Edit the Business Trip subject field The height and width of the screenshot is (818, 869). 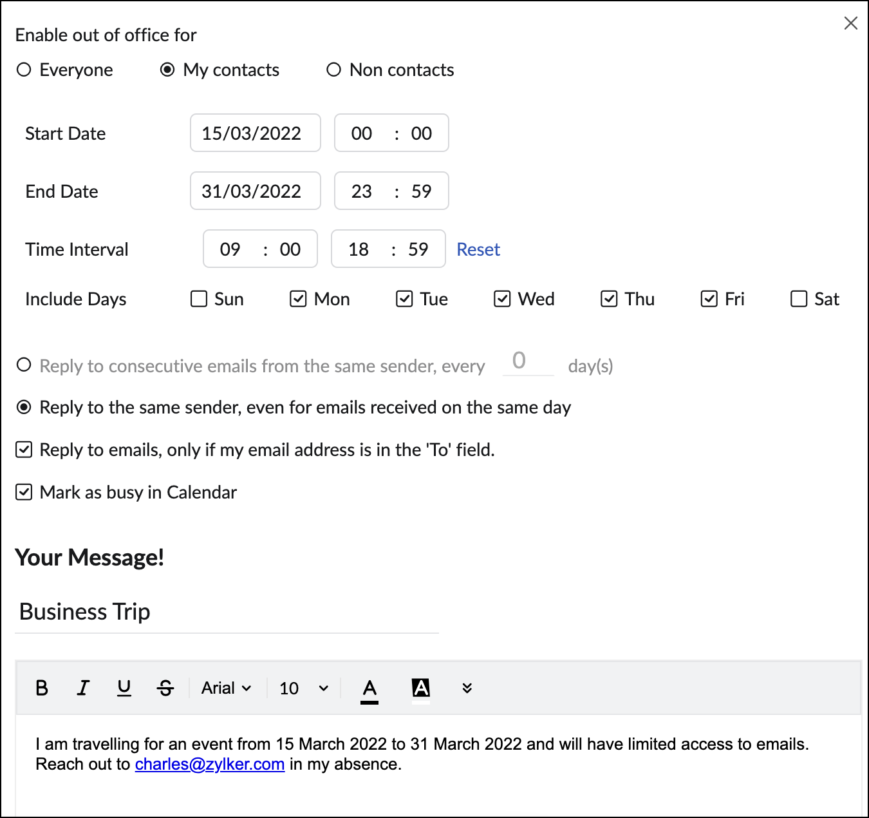[x=227, y=612]
